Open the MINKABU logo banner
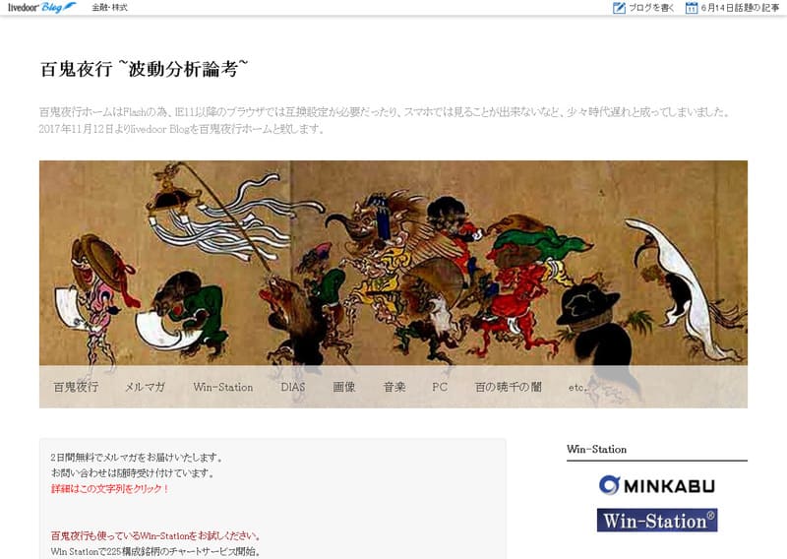Screen dimensions: 787x559 tap(656, 485)
